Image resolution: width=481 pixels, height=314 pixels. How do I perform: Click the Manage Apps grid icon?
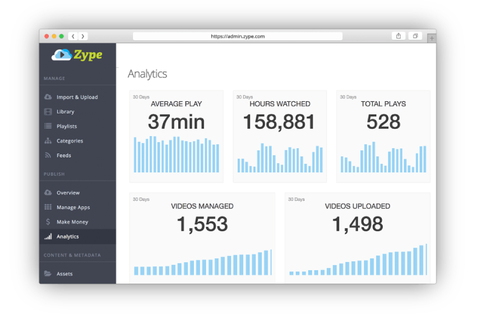(x=48, y=207)
